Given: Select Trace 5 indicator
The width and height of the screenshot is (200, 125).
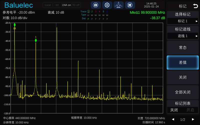Looking at the screenshot, I should [103, 11].
